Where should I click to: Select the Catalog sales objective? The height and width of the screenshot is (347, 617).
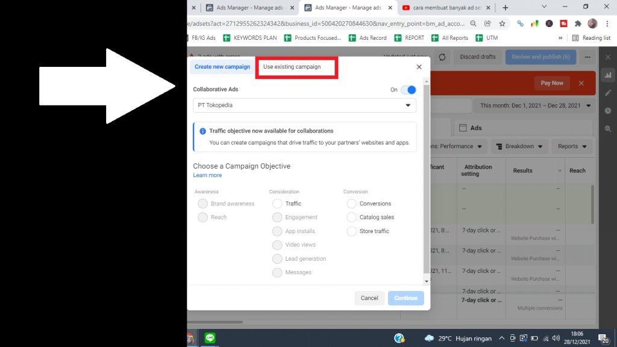pos(351,217)
